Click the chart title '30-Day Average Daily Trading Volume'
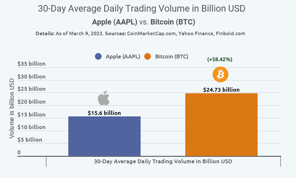296x178 pixels. click(142, 9)
